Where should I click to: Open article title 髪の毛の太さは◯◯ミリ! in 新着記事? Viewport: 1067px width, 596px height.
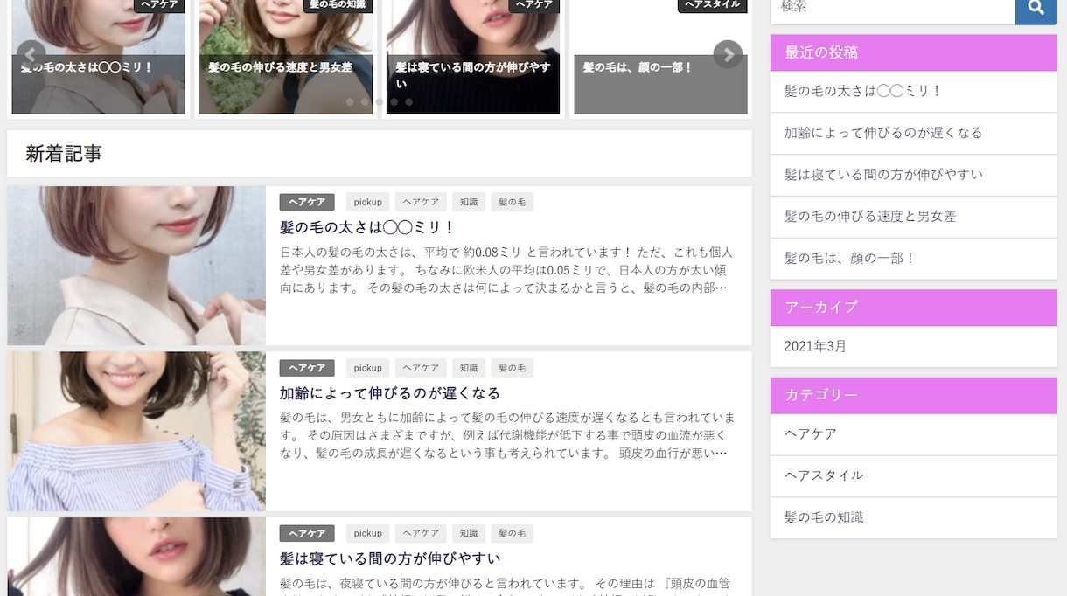[x=367, y=227]
